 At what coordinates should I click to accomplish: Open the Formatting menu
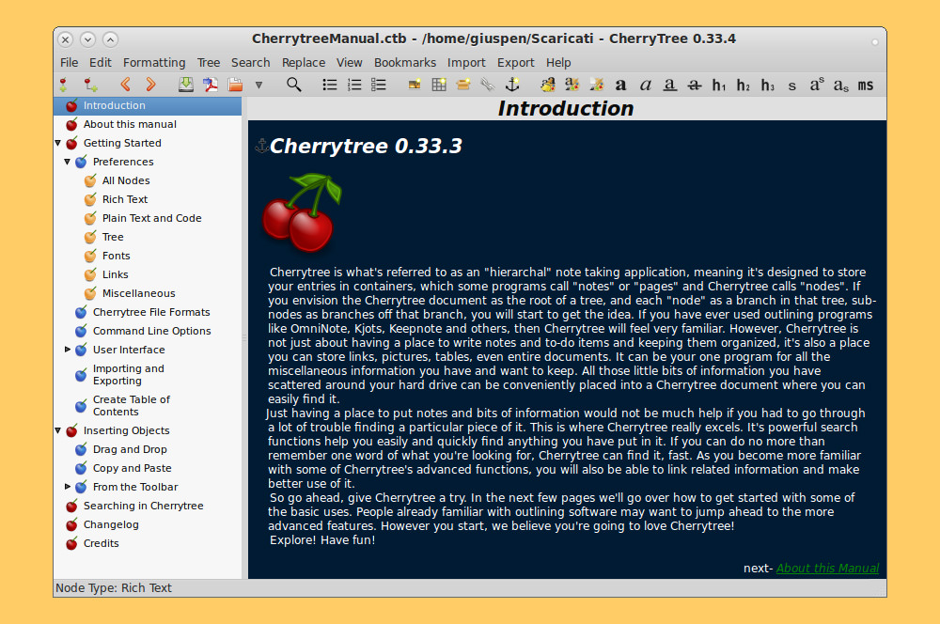154,63
